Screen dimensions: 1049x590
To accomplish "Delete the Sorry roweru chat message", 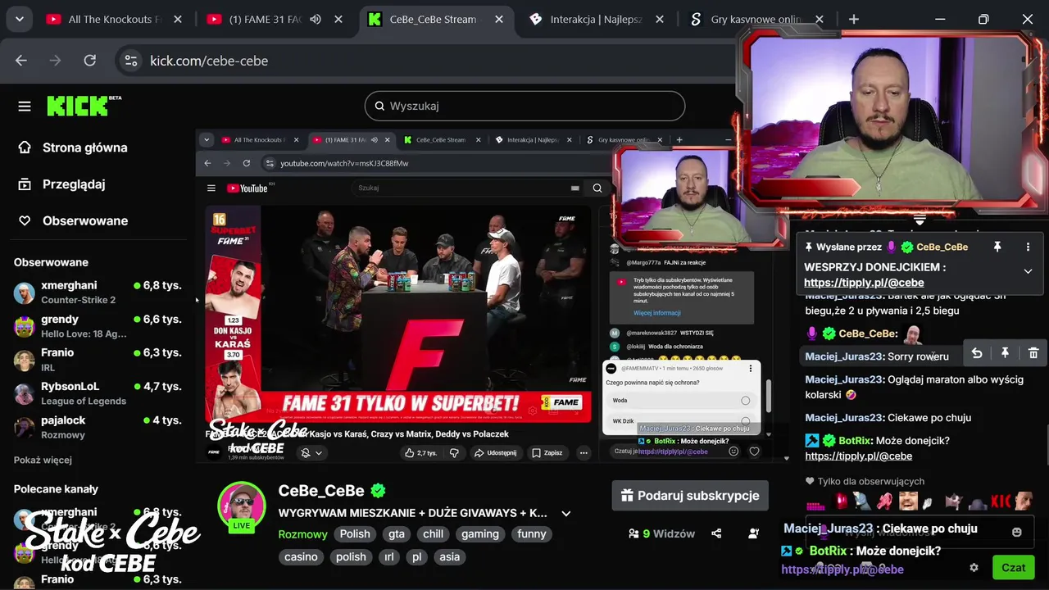I will [1033, 353].
